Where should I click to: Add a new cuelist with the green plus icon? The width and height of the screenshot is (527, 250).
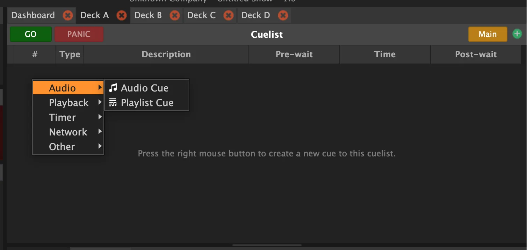click(x=517, y=34)
